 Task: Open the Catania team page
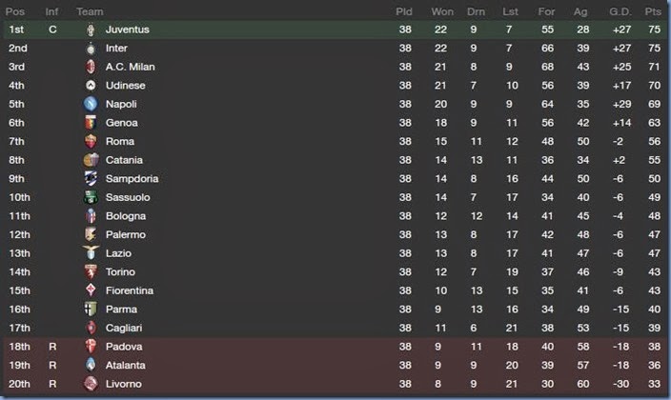coord(126,160)
